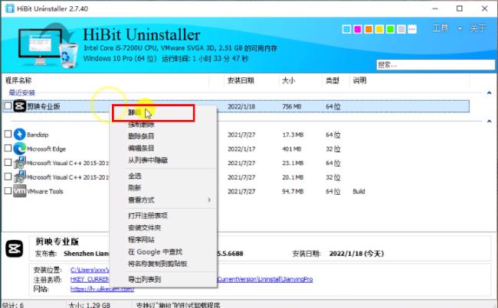Select 打开注册表项 in the context menu
The width and height of the screenshot is (498, 308).
[149, 216]
